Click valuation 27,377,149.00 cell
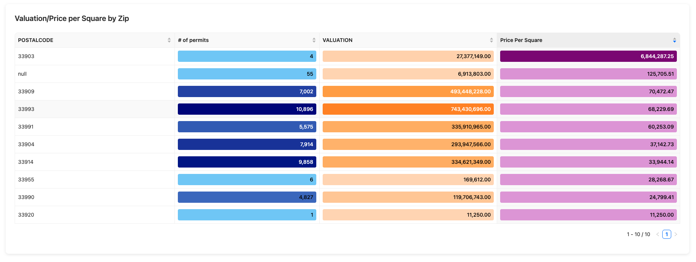Image resolution: width=696 pixels, height=262 pixels. click(x=408, y=56)
